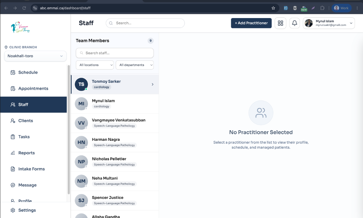
Task: Select Tonmoy Sarker TS avatar
Action: coord(81,84)
